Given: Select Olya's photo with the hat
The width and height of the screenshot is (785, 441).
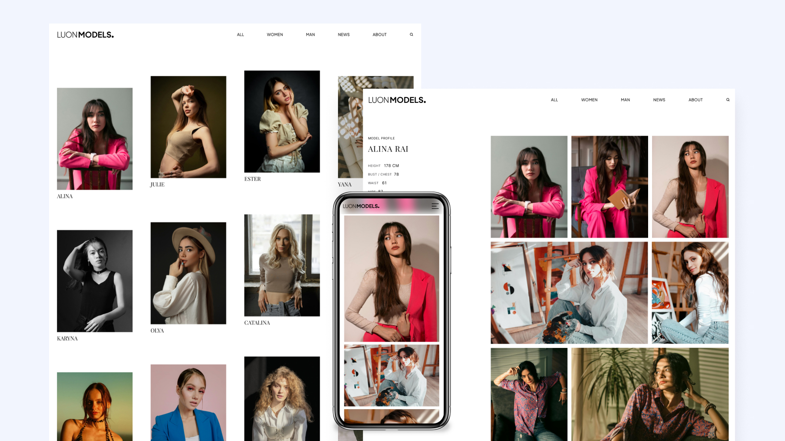Looking at the screenshot, I should tap(188, 273).
